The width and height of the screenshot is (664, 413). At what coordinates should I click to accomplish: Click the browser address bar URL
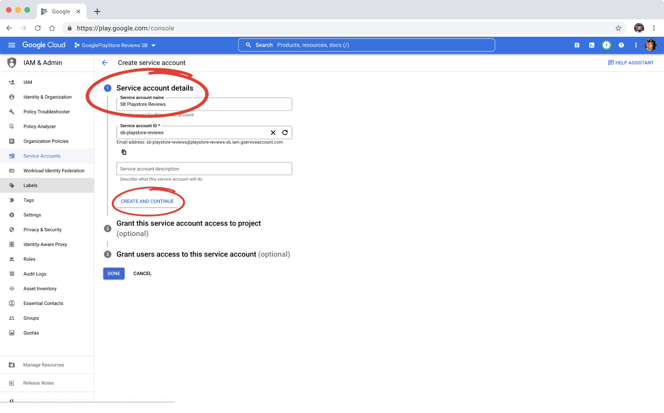pyautogui.click(x=125, y=28)
